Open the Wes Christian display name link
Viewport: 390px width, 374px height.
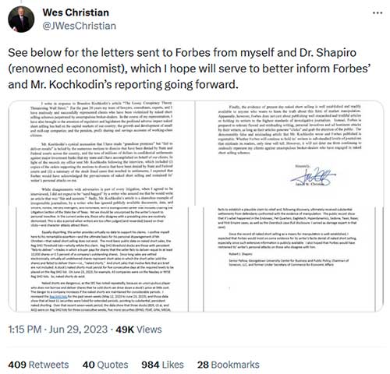(x=76, y=12)
